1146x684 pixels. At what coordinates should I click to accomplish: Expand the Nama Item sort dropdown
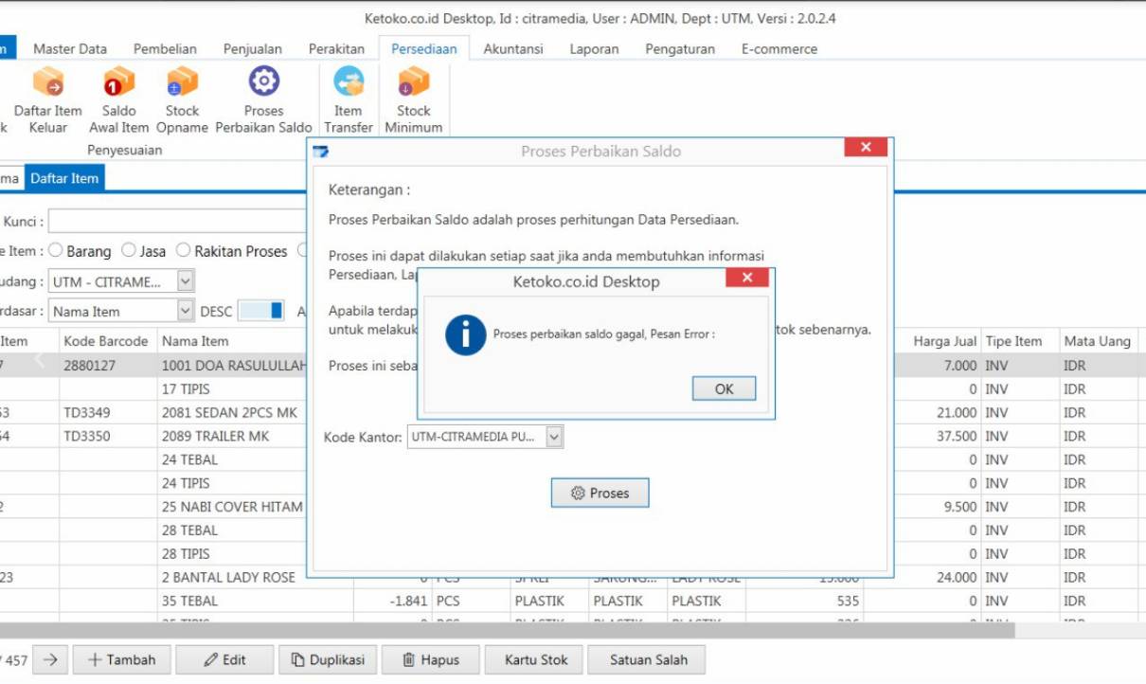tap(186, 311)
